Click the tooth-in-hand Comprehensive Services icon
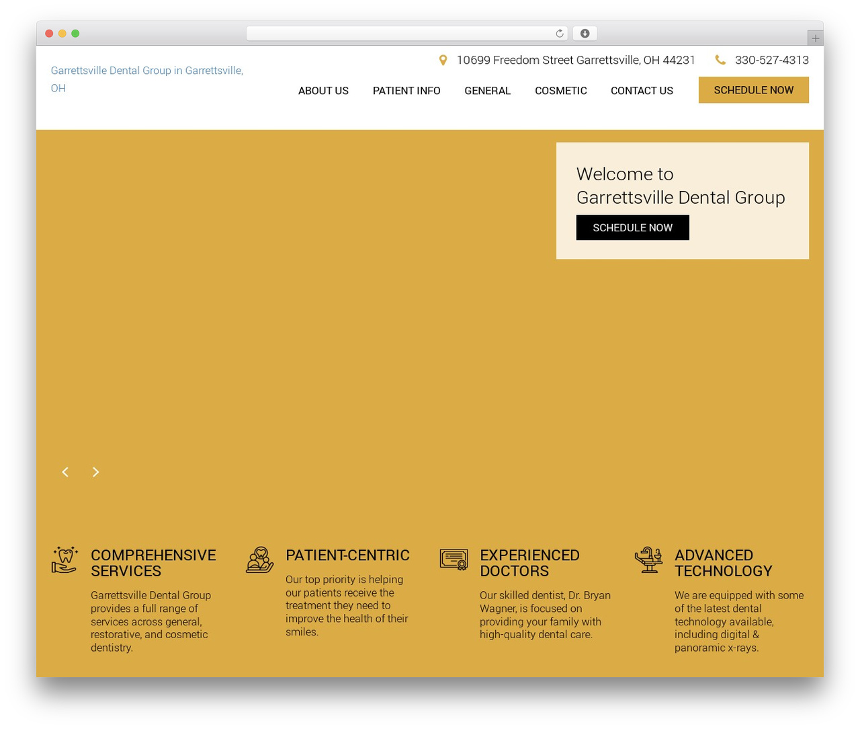 (x=64, y=560)
